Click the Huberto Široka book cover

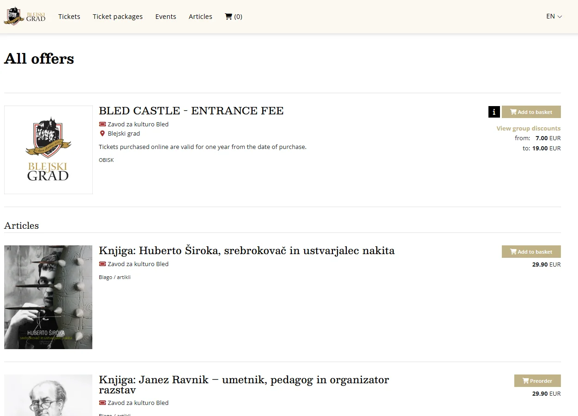tap(48, 297)
